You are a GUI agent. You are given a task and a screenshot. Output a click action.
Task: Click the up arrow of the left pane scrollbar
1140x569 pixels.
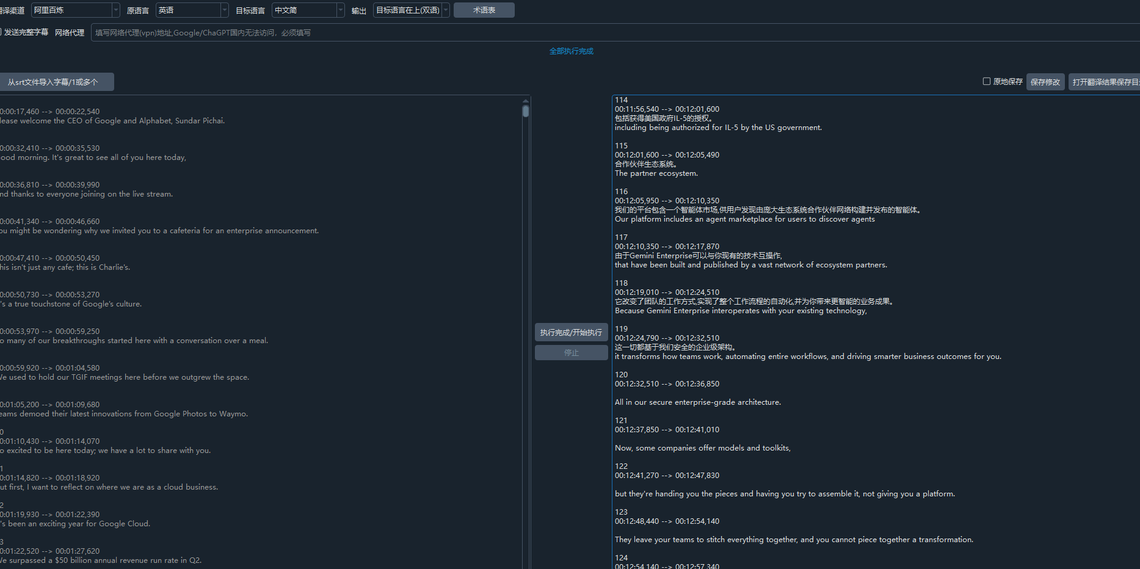pyautogui.click(x=526, y=101)
